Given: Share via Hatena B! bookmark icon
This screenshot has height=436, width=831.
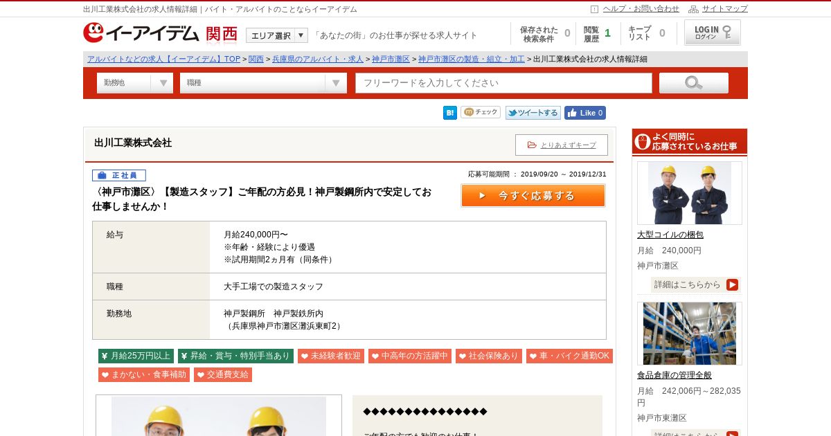Looking at the screenshot, I should tap(450, 113).
